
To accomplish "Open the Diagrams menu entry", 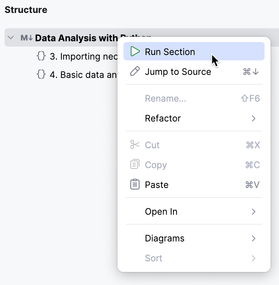I will [x=165, y=238].
